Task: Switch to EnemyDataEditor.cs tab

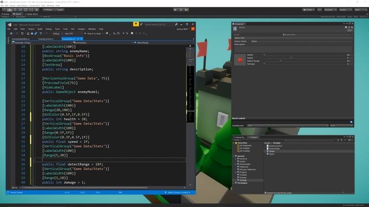Action: (x=21, y=39)
